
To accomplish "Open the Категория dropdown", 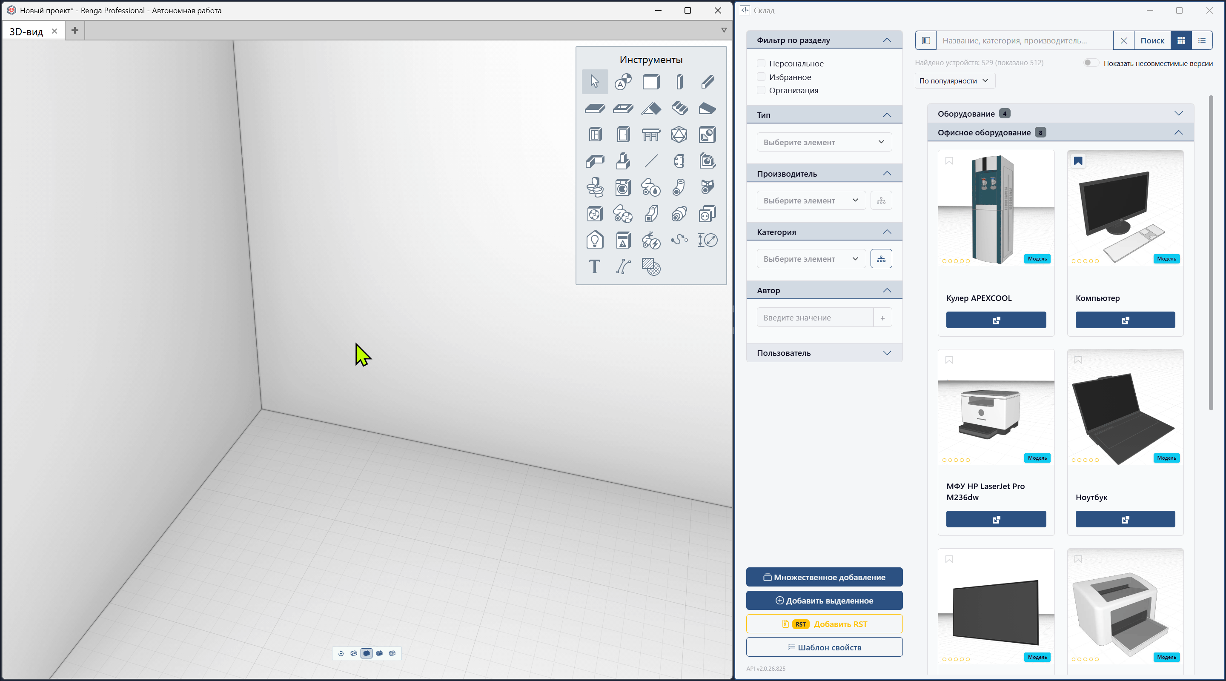I will 811,258.
